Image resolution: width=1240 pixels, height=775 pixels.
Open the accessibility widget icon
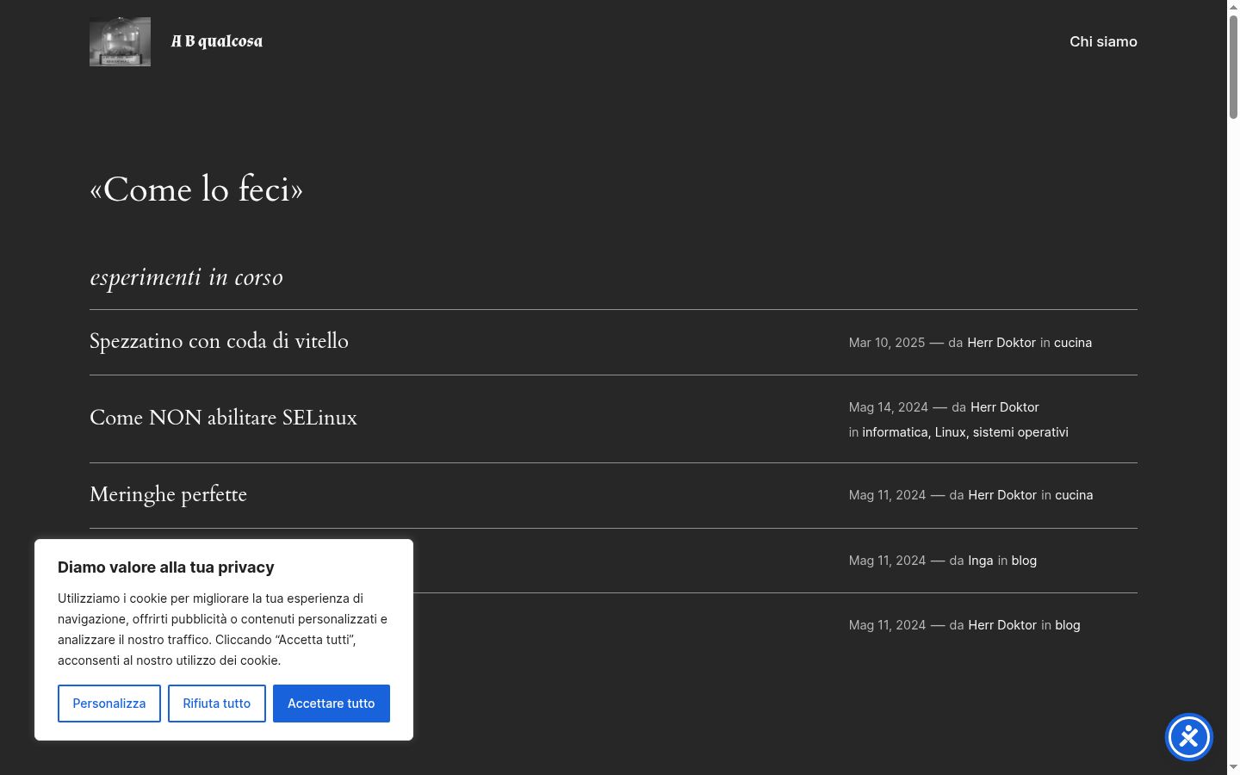pos(1189,737)
